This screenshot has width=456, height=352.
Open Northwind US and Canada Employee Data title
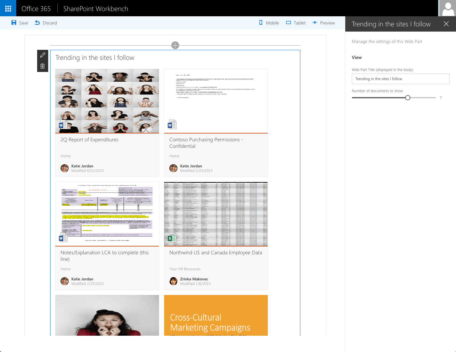tap(216, 253)
